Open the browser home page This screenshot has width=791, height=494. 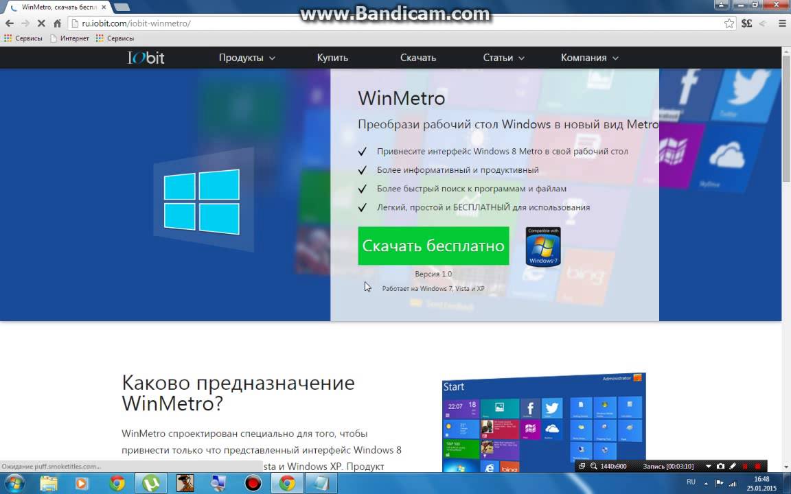pyautogui.click(x=57, y=23)
